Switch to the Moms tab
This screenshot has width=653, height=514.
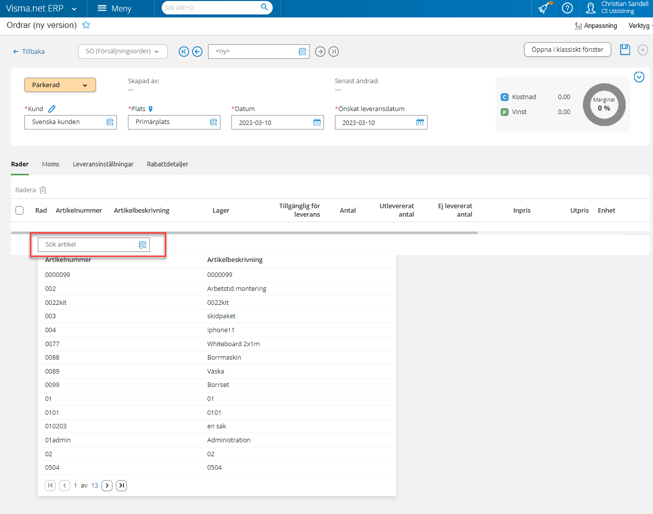[50, 164]
